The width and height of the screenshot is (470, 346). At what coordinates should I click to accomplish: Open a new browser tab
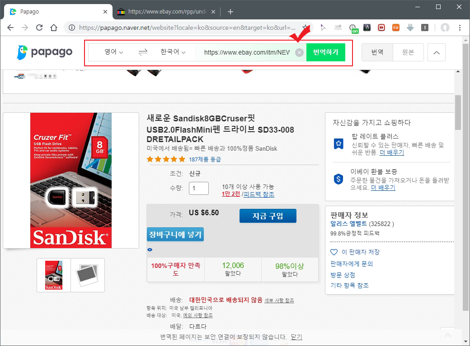230,12
